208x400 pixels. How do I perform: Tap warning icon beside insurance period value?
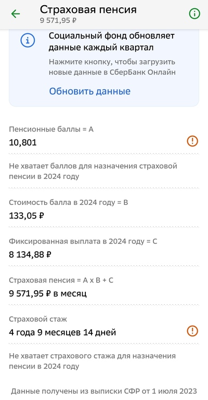192,331
